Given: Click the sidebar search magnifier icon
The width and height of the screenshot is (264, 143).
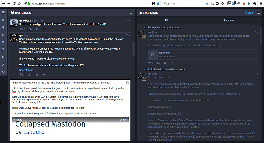Looking at the screenshot, I should pos(3,57).
